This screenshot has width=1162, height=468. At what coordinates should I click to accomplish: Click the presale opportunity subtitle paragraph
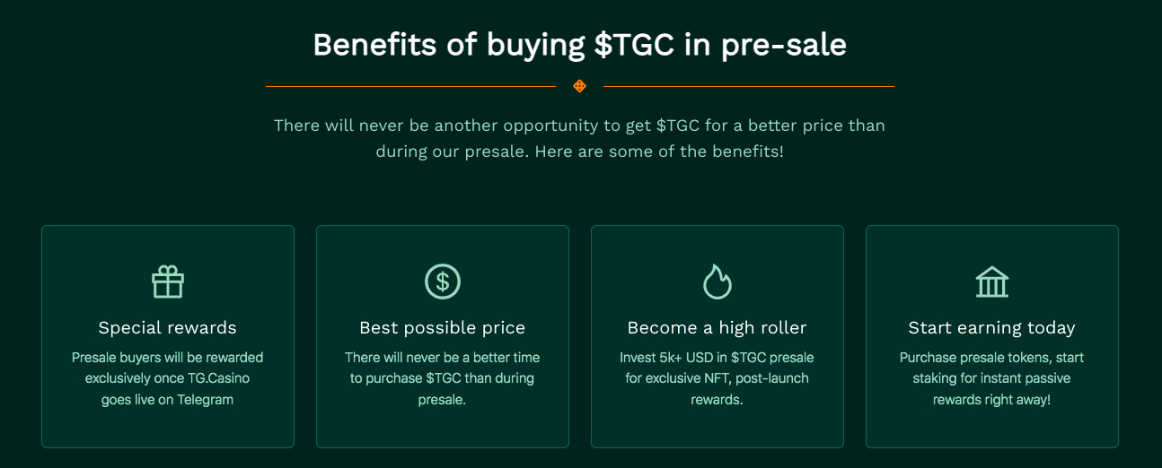[580, 138]
